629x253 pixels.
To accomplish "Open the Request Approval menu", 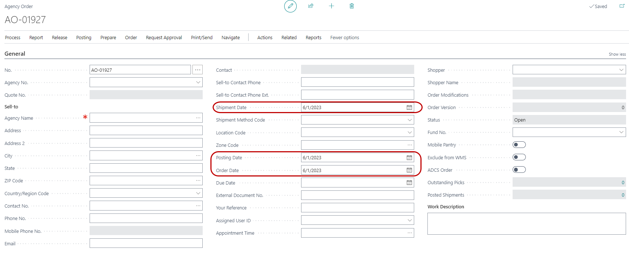I will point(164,38).
